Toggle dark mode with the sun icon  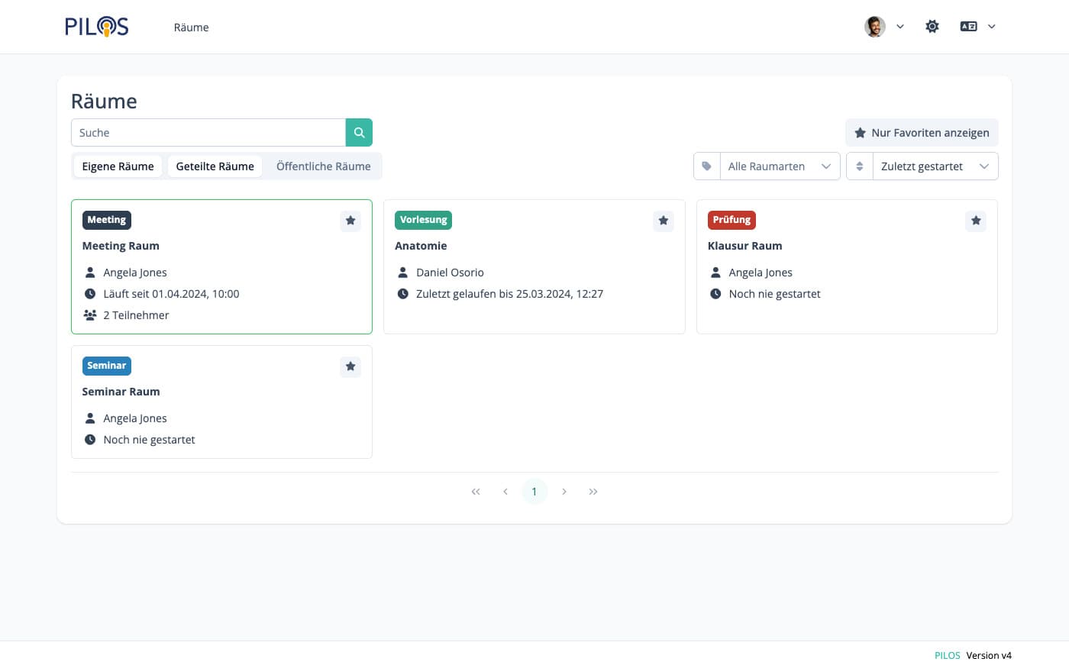(932, 27)
